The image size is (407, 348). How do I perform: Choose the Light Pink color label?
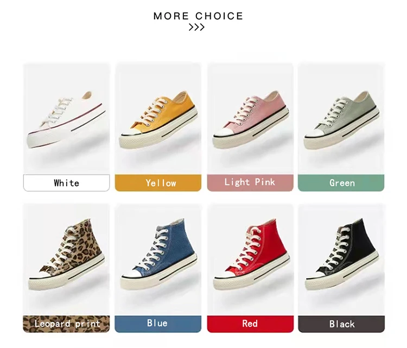pyautogui.click(x=250, y=183)
